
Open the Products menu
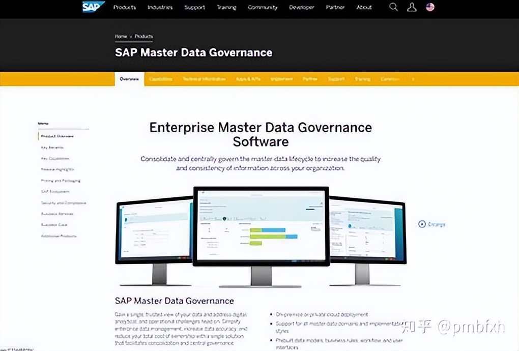[125, 7]
